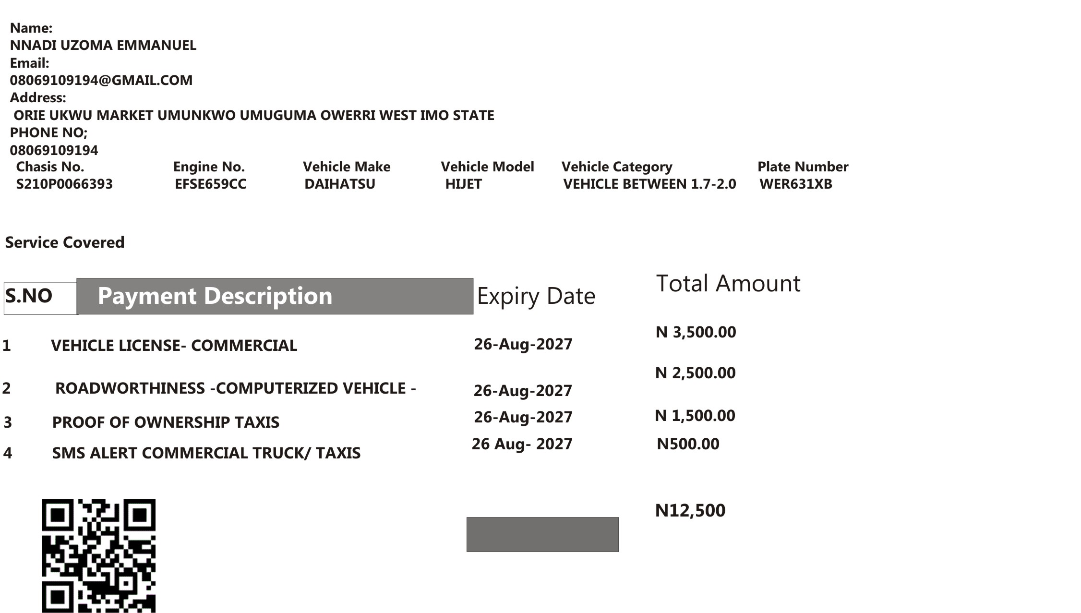Click SMS ALERT COMMERCIAL TRUCK/ TAXIS
Image resolution: width=1081 pixels, height=613 pixels.
coord(206,453)
